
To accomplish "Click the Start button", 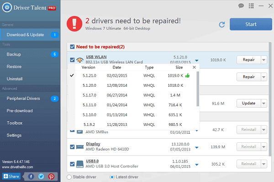I will click(x=251, y=24).
